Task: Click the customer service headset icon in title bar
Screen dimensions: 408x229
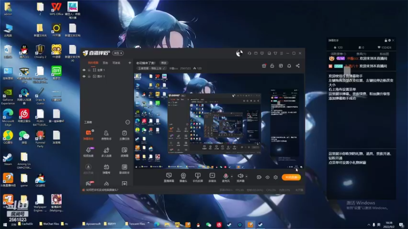Action: pyautogui.click(x=249, y=53)
